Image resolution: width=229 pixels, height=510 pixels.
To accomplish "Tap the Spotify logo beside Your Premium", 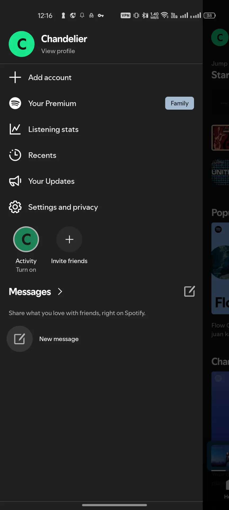I will 15,103.
